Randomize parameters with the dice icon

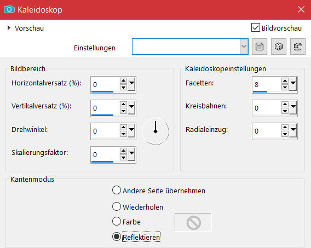279,47
